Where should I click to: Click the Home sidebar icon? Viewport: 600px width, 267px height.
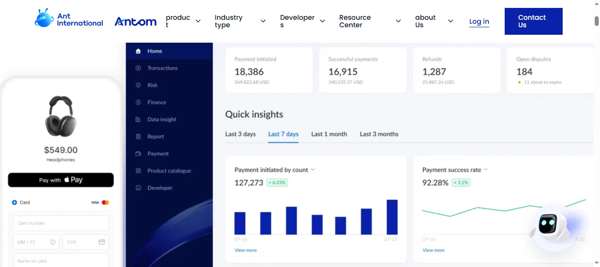pos(138,51)
